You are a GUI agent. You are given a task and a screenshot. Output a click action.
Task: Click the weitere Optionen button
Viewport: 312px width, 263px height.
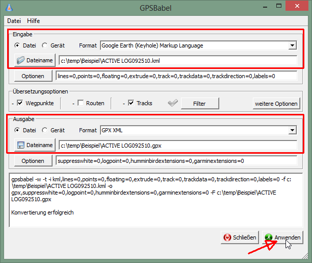point(276,103)
